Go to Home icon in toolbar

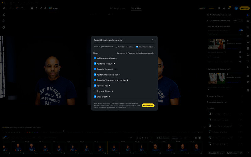tap(4, 8)
